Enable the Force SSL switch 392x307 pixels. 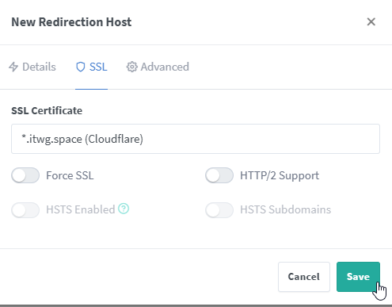tap(25, 175)
